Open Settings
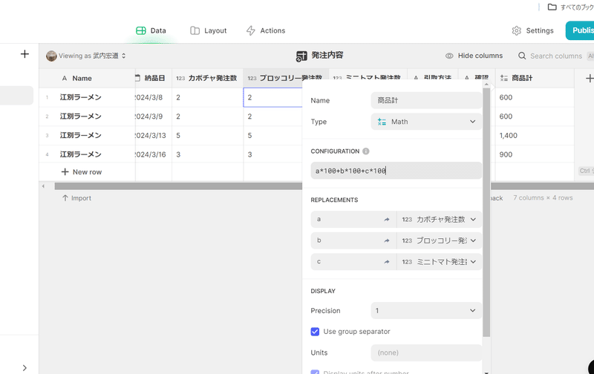This screenshot has height=374, width=594. click(532, 30)
